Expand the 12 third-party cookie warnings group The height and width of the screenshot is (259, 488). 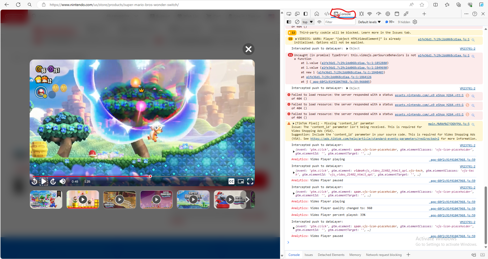click(x=292, y=33)
